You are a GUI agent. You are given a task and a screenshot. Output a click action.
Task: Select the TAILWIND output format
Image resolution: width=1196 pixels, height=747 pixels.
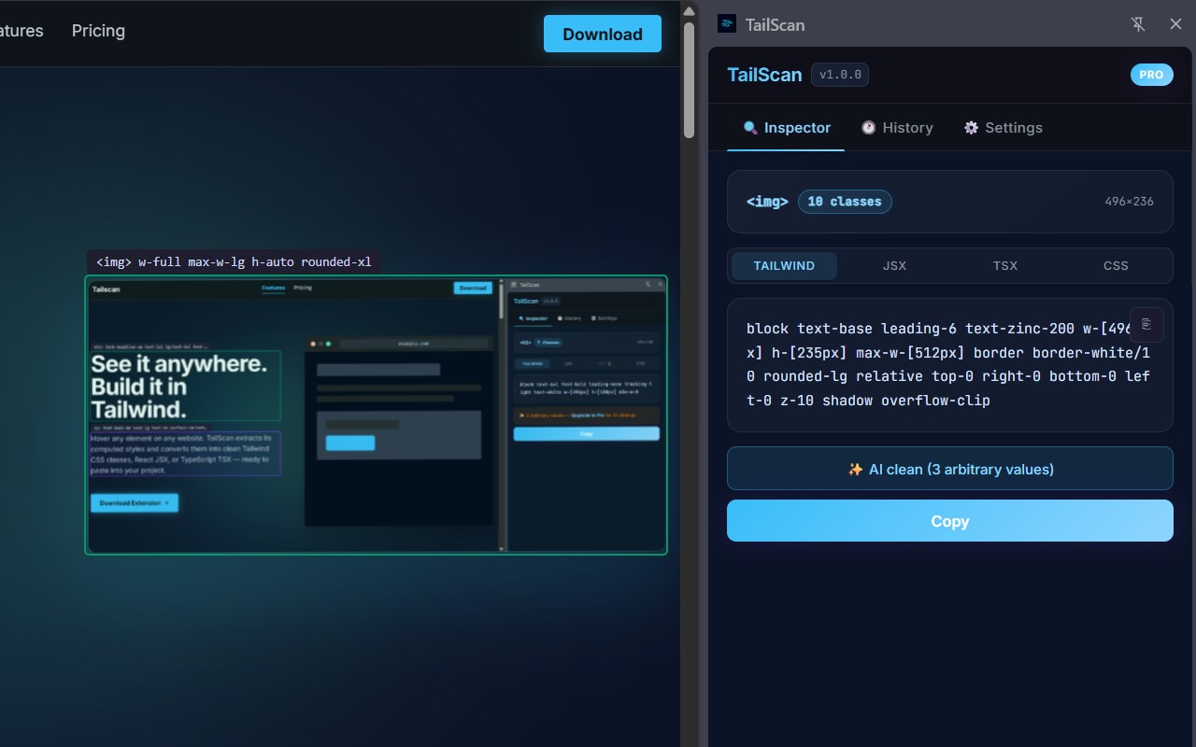[x=784, y=266]
